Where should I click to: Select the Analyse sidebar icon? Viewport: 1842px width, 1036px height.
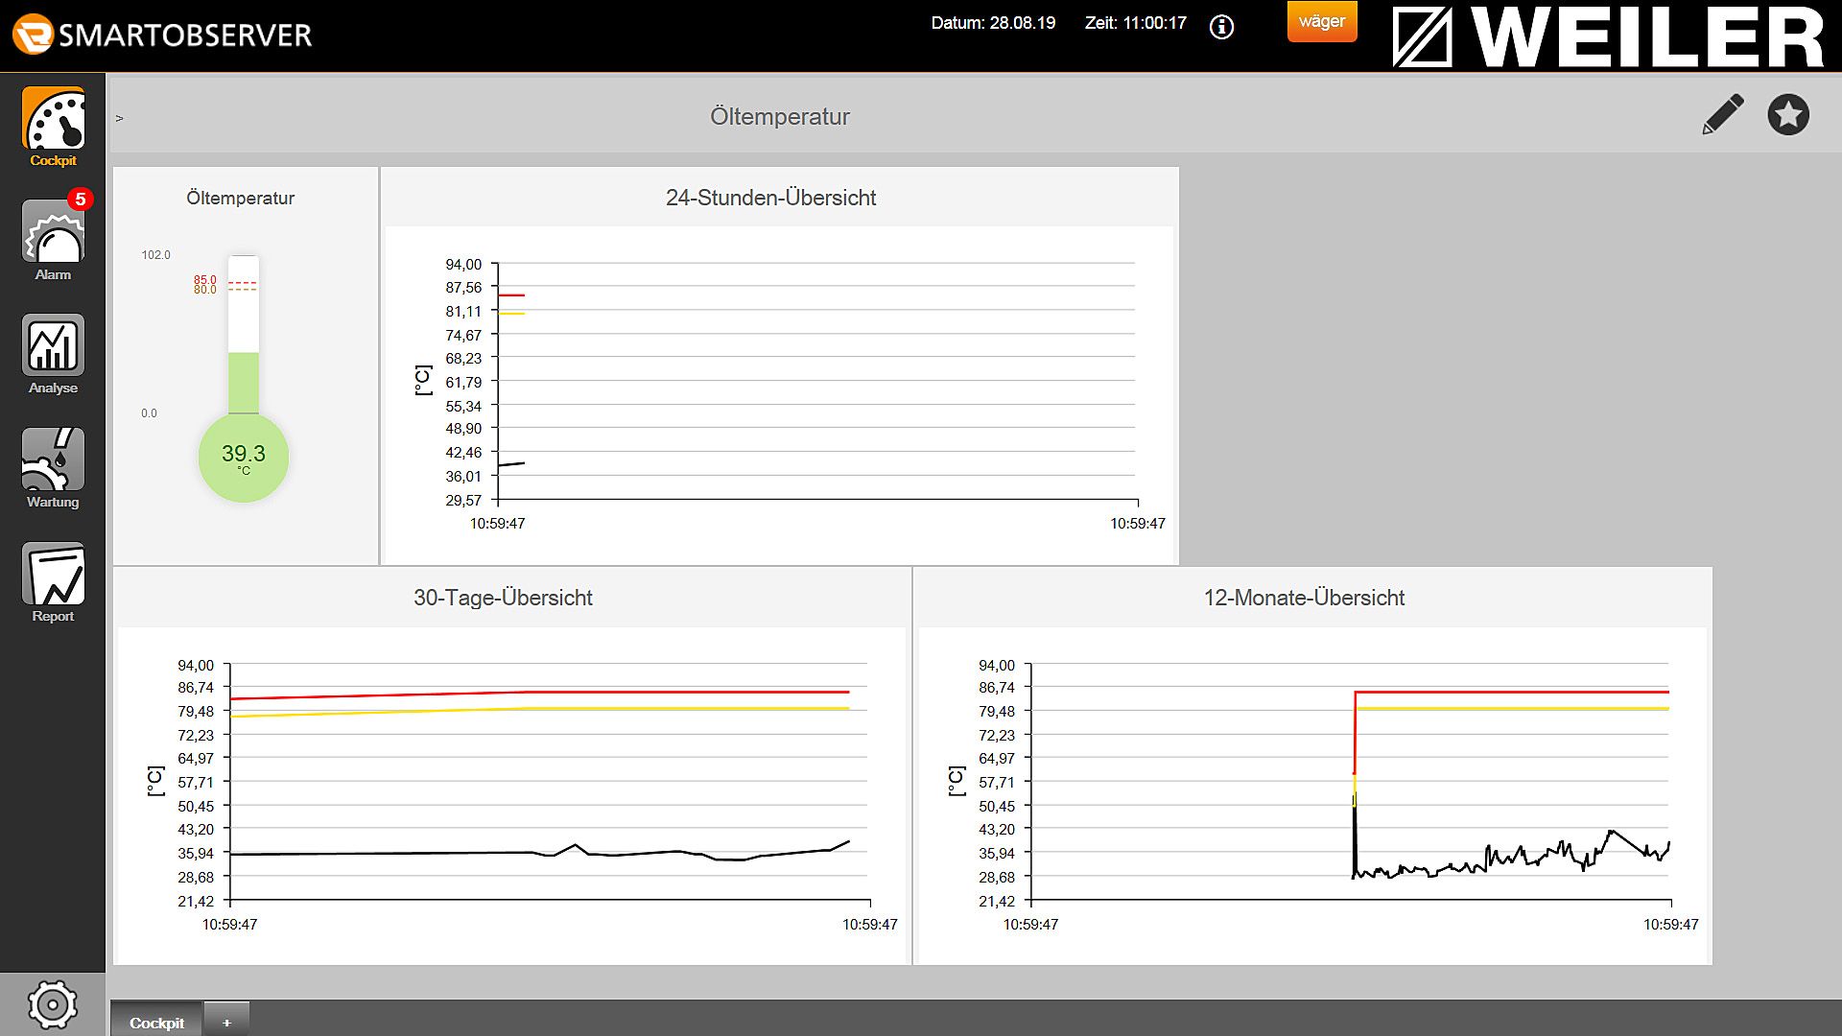(54, 352)
